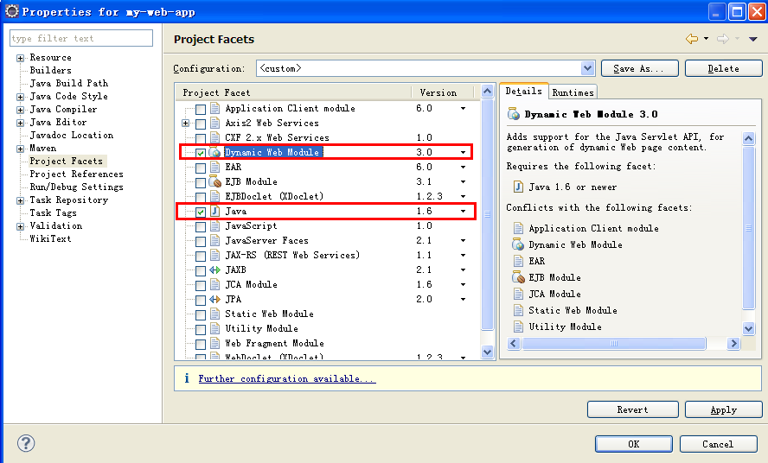Check the Application Client module checkbox
Viewport: 768px width, 463px height.
201,109
